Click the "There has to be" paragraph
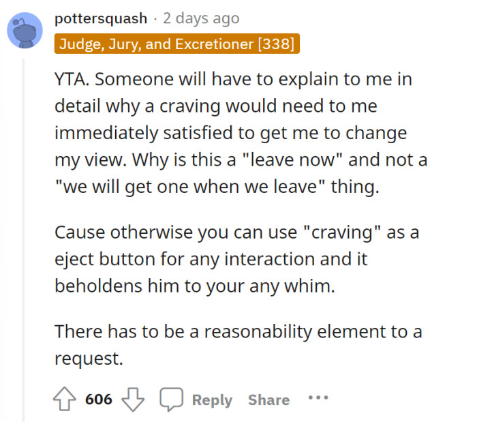 point(238,344)
